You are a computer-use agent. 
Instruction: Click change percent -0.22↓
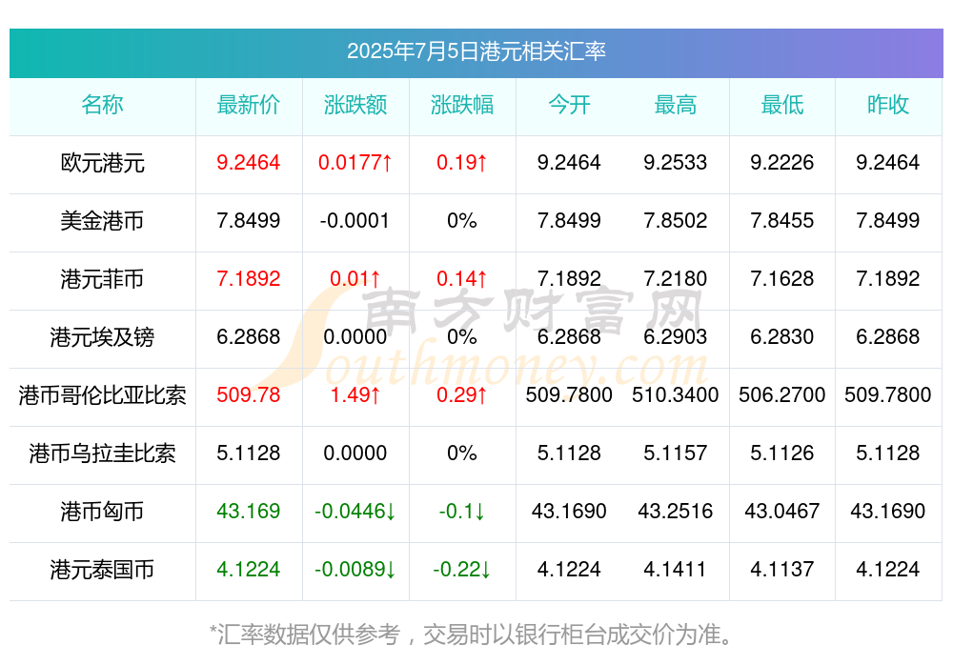(x=462, y=569)
